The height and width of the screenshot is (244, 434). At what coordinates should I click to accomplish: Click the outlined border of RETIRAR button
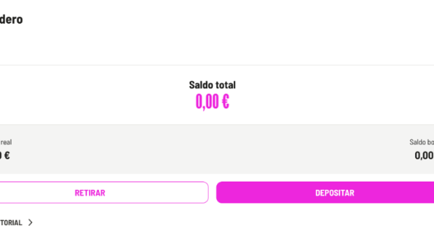104,182
